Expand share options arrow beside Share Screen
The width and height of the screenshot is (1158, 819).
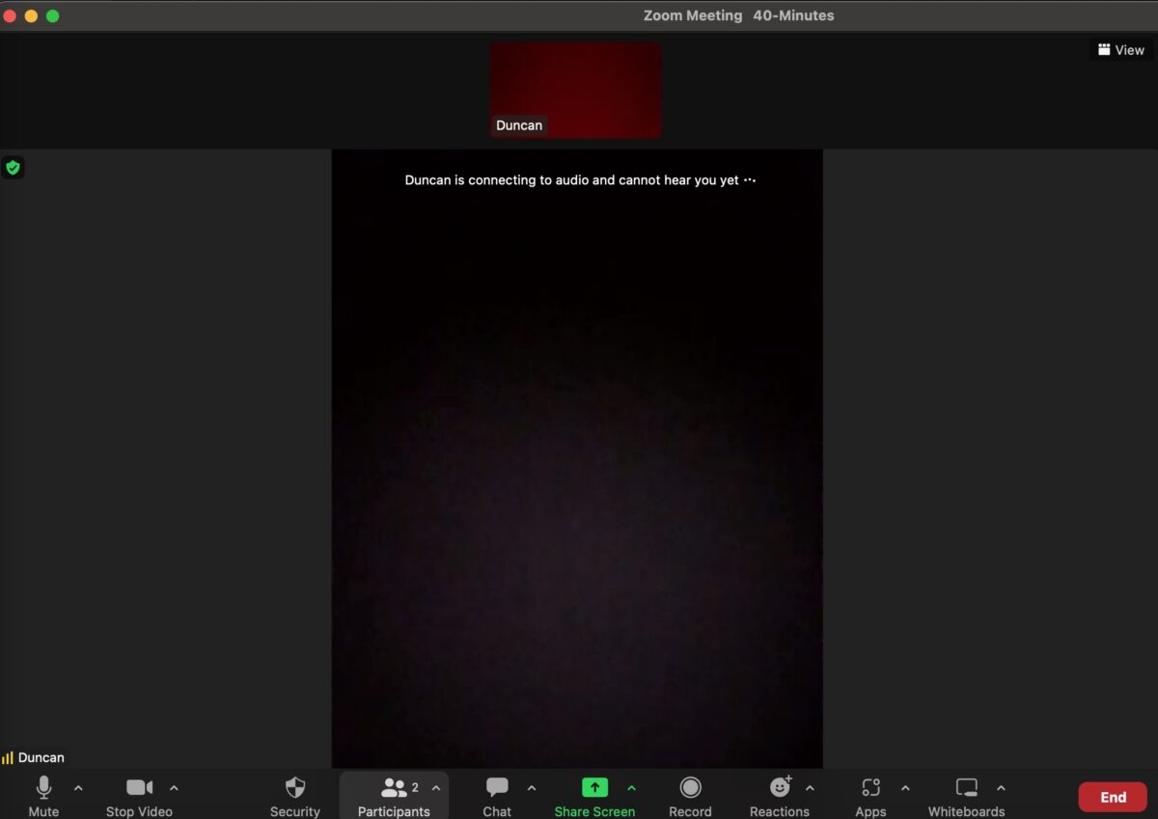(x=632, y=788)
